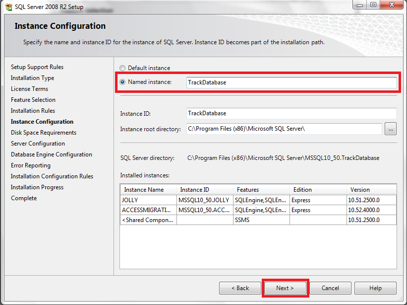Go back with the Back button
This screenshot has width=407, height=305.
[240, 288]
